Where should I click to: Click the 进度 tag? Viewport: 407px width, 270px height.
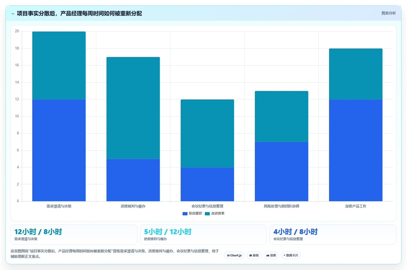(271, 255)
